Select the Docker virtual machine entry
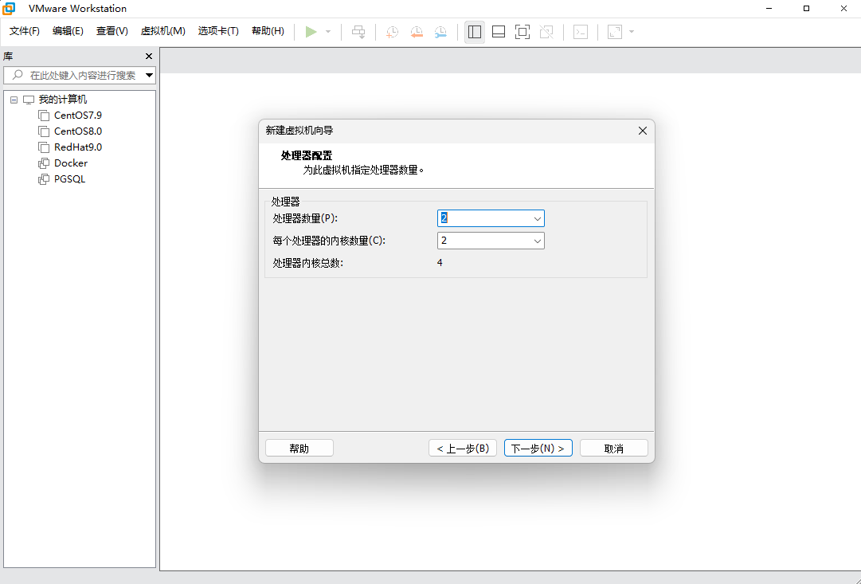This screenshot has height=584, width=861. tap(71, 163)
